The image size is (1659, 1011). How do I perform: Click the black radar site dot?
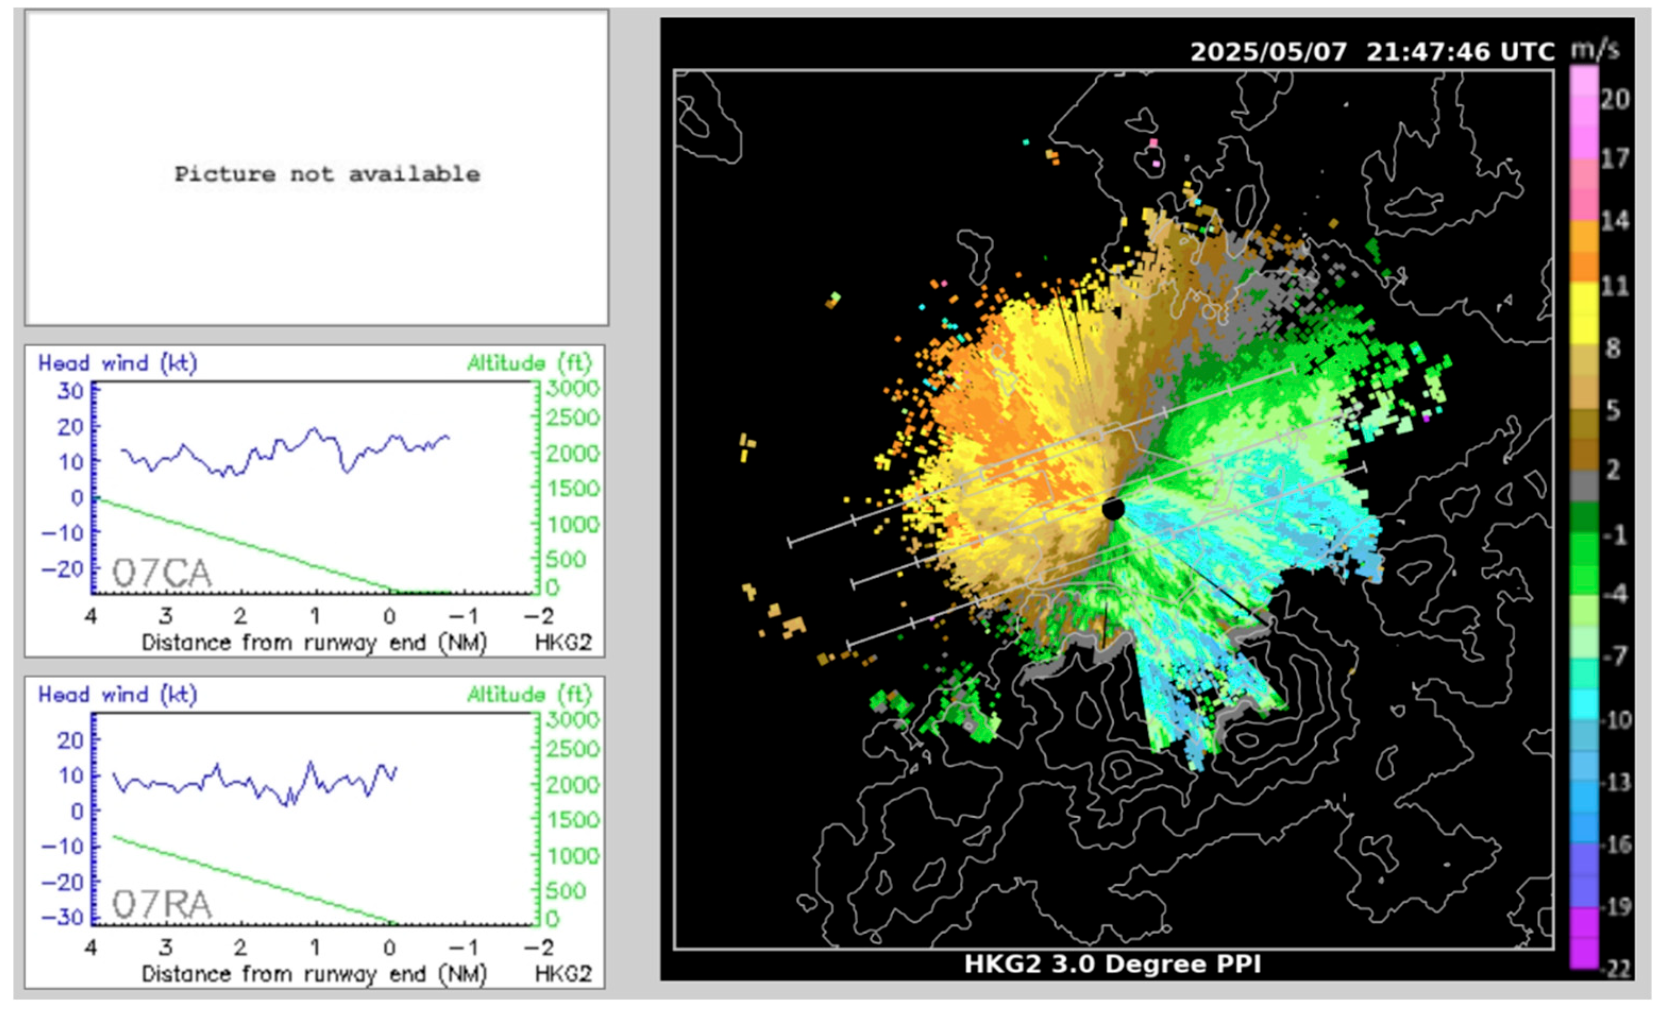[x=1113, y=509]
